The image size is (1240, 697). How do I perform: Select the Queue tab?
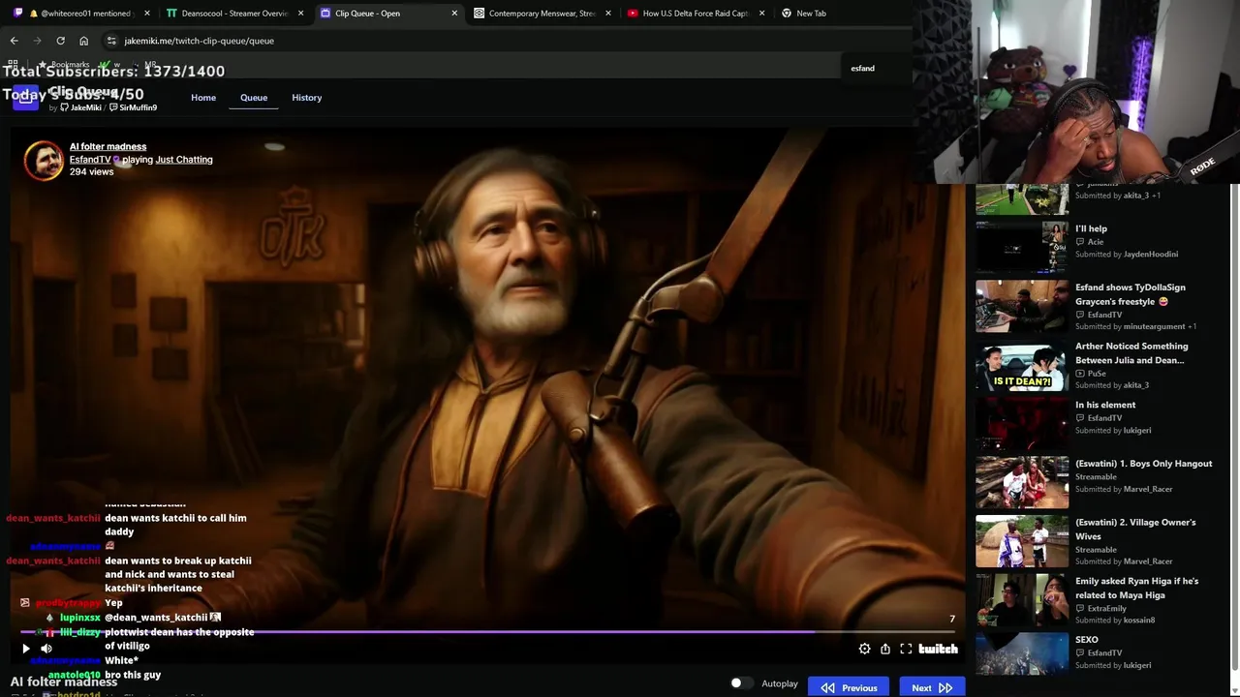coord(254,98)
